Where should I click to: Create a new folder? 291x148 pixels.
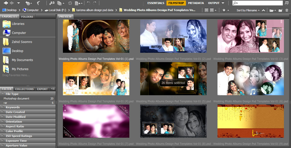click(281, 10)
